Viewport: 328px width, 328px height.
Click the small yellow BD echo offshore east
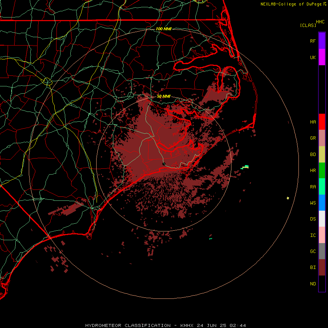pos(288,198)
